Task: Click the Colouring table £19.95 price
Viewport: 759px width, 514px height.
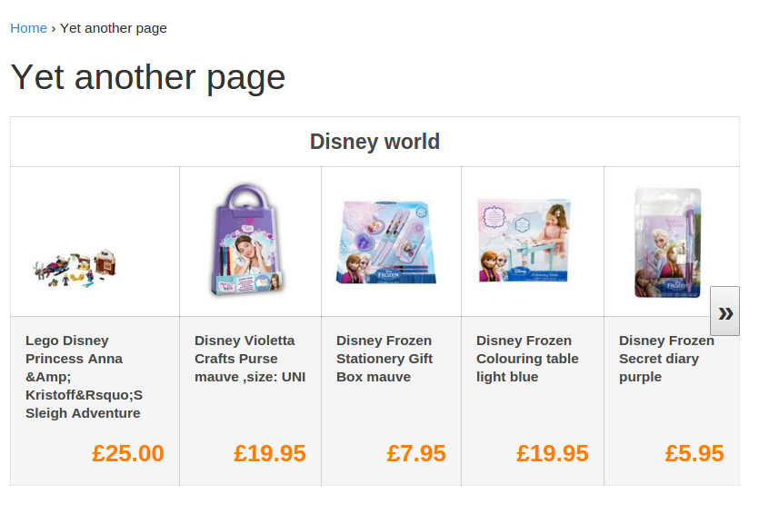Action: (x=553, y=453)
